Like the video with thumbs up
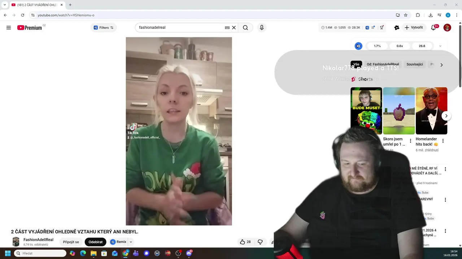The height and width of the screenshot is (259, 462). 245,242
